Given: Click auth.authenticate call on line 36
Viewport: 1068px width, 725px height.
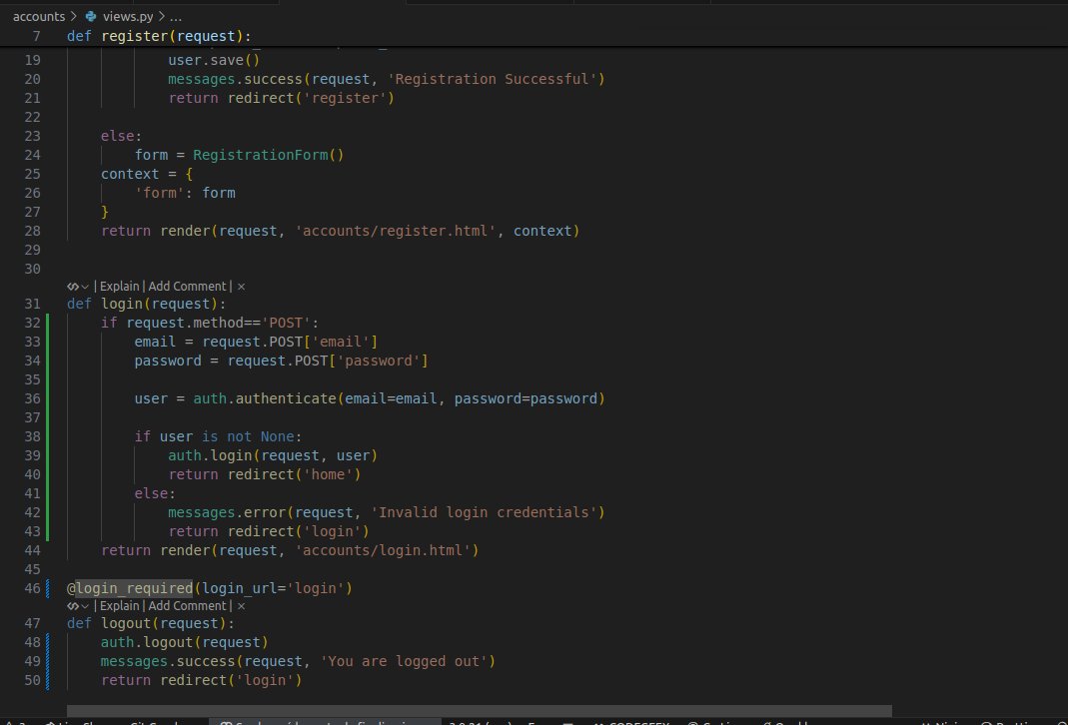Looking at the screenshot, I should [x=400, y=398].
